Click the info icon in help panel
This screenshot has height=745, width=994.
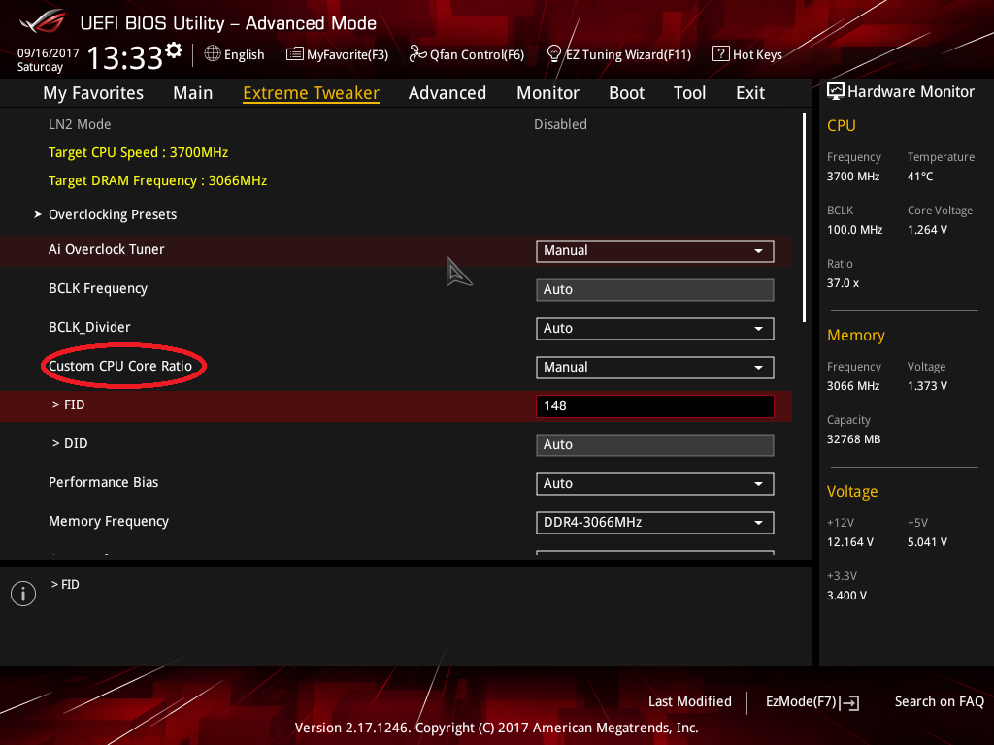23,594
